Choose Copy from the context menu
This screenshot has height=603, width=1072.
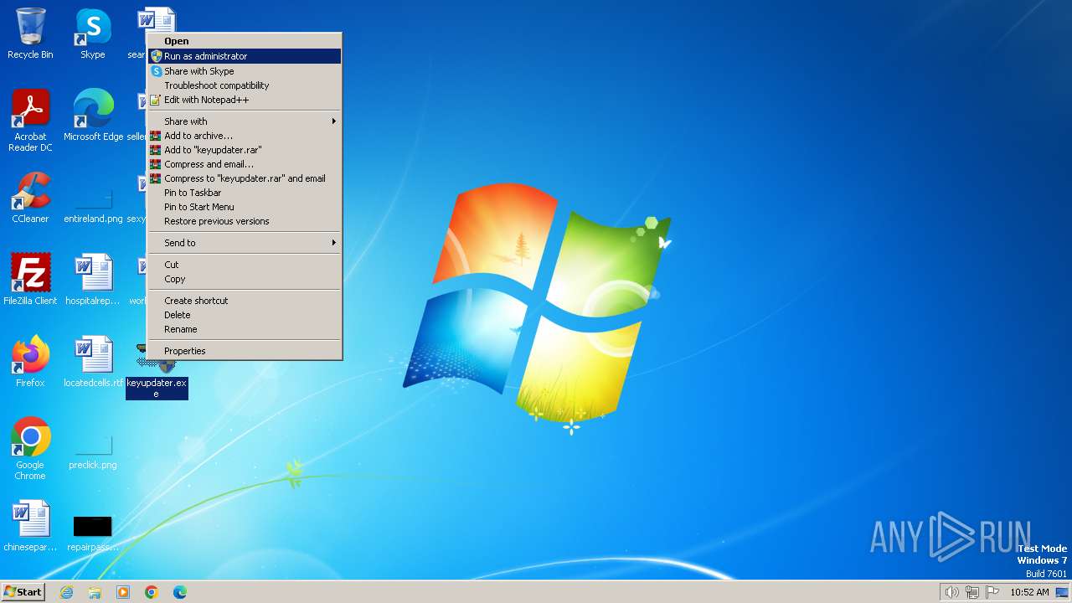(x=245, y=279)
